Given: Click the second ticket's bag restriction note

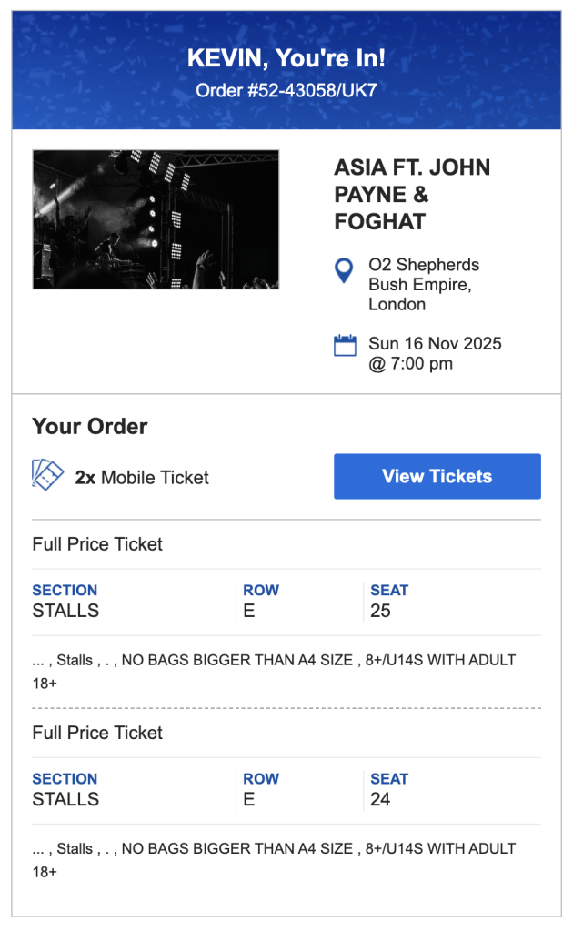Looking at the screenshot, I should click(273, 859).
